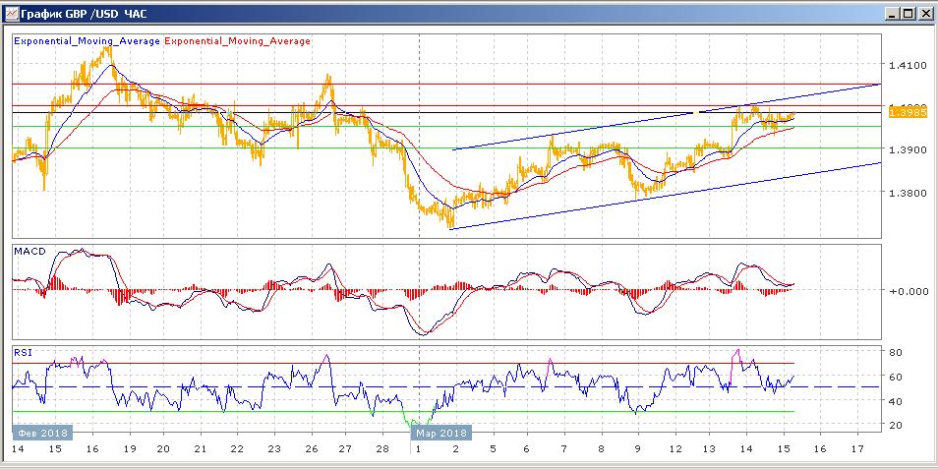Click date 17 on the time axis
Viewport: 938px width, 469px height.
857,448
